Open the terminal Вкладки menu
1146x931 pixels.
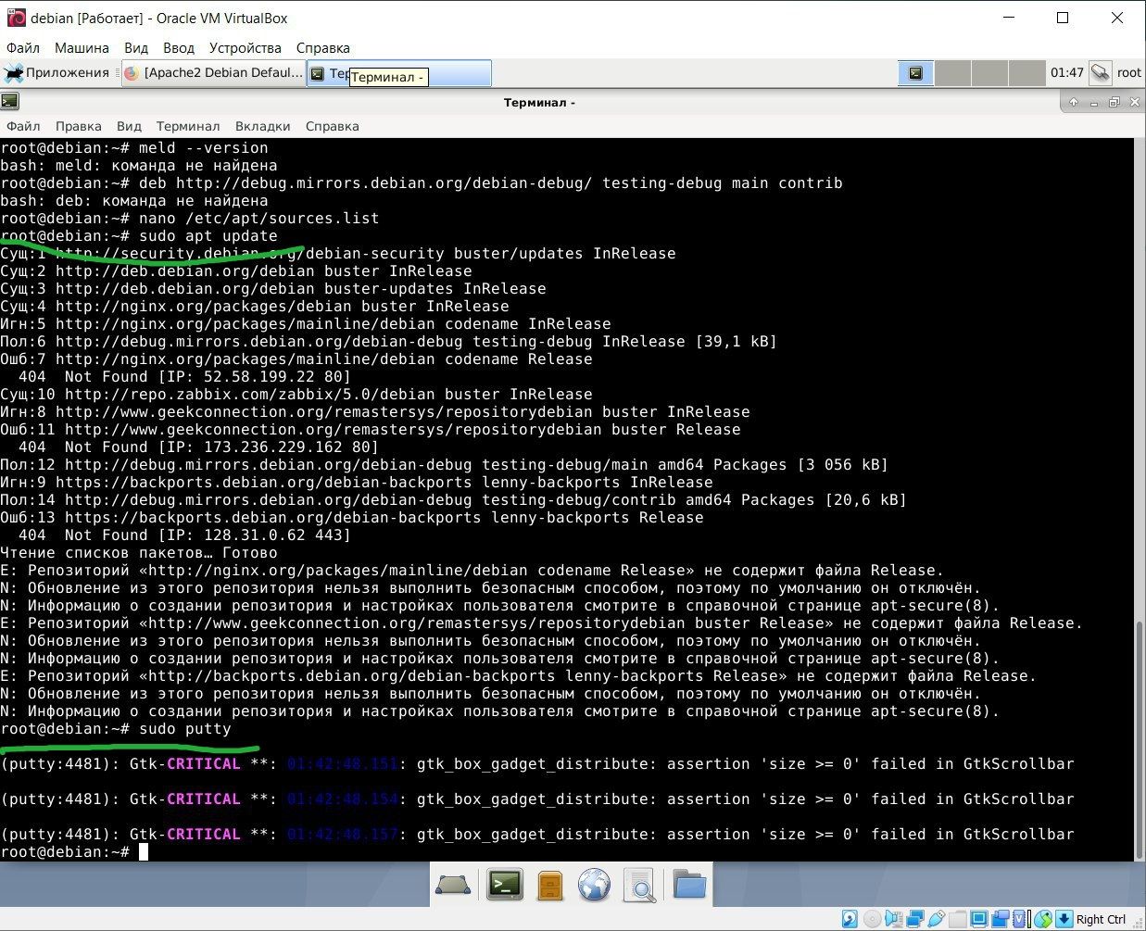pos(262,126)
